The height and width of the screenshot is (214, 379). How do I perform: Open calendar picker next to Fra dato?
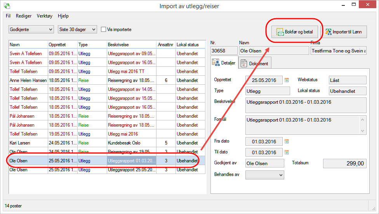pos(287,141)
